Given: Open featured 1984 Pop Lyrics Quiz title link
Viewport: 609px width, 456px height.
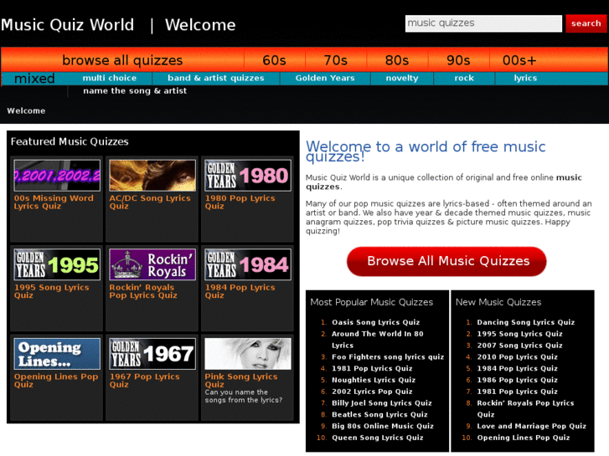Looking at the screenshot, I should [240, 291].
